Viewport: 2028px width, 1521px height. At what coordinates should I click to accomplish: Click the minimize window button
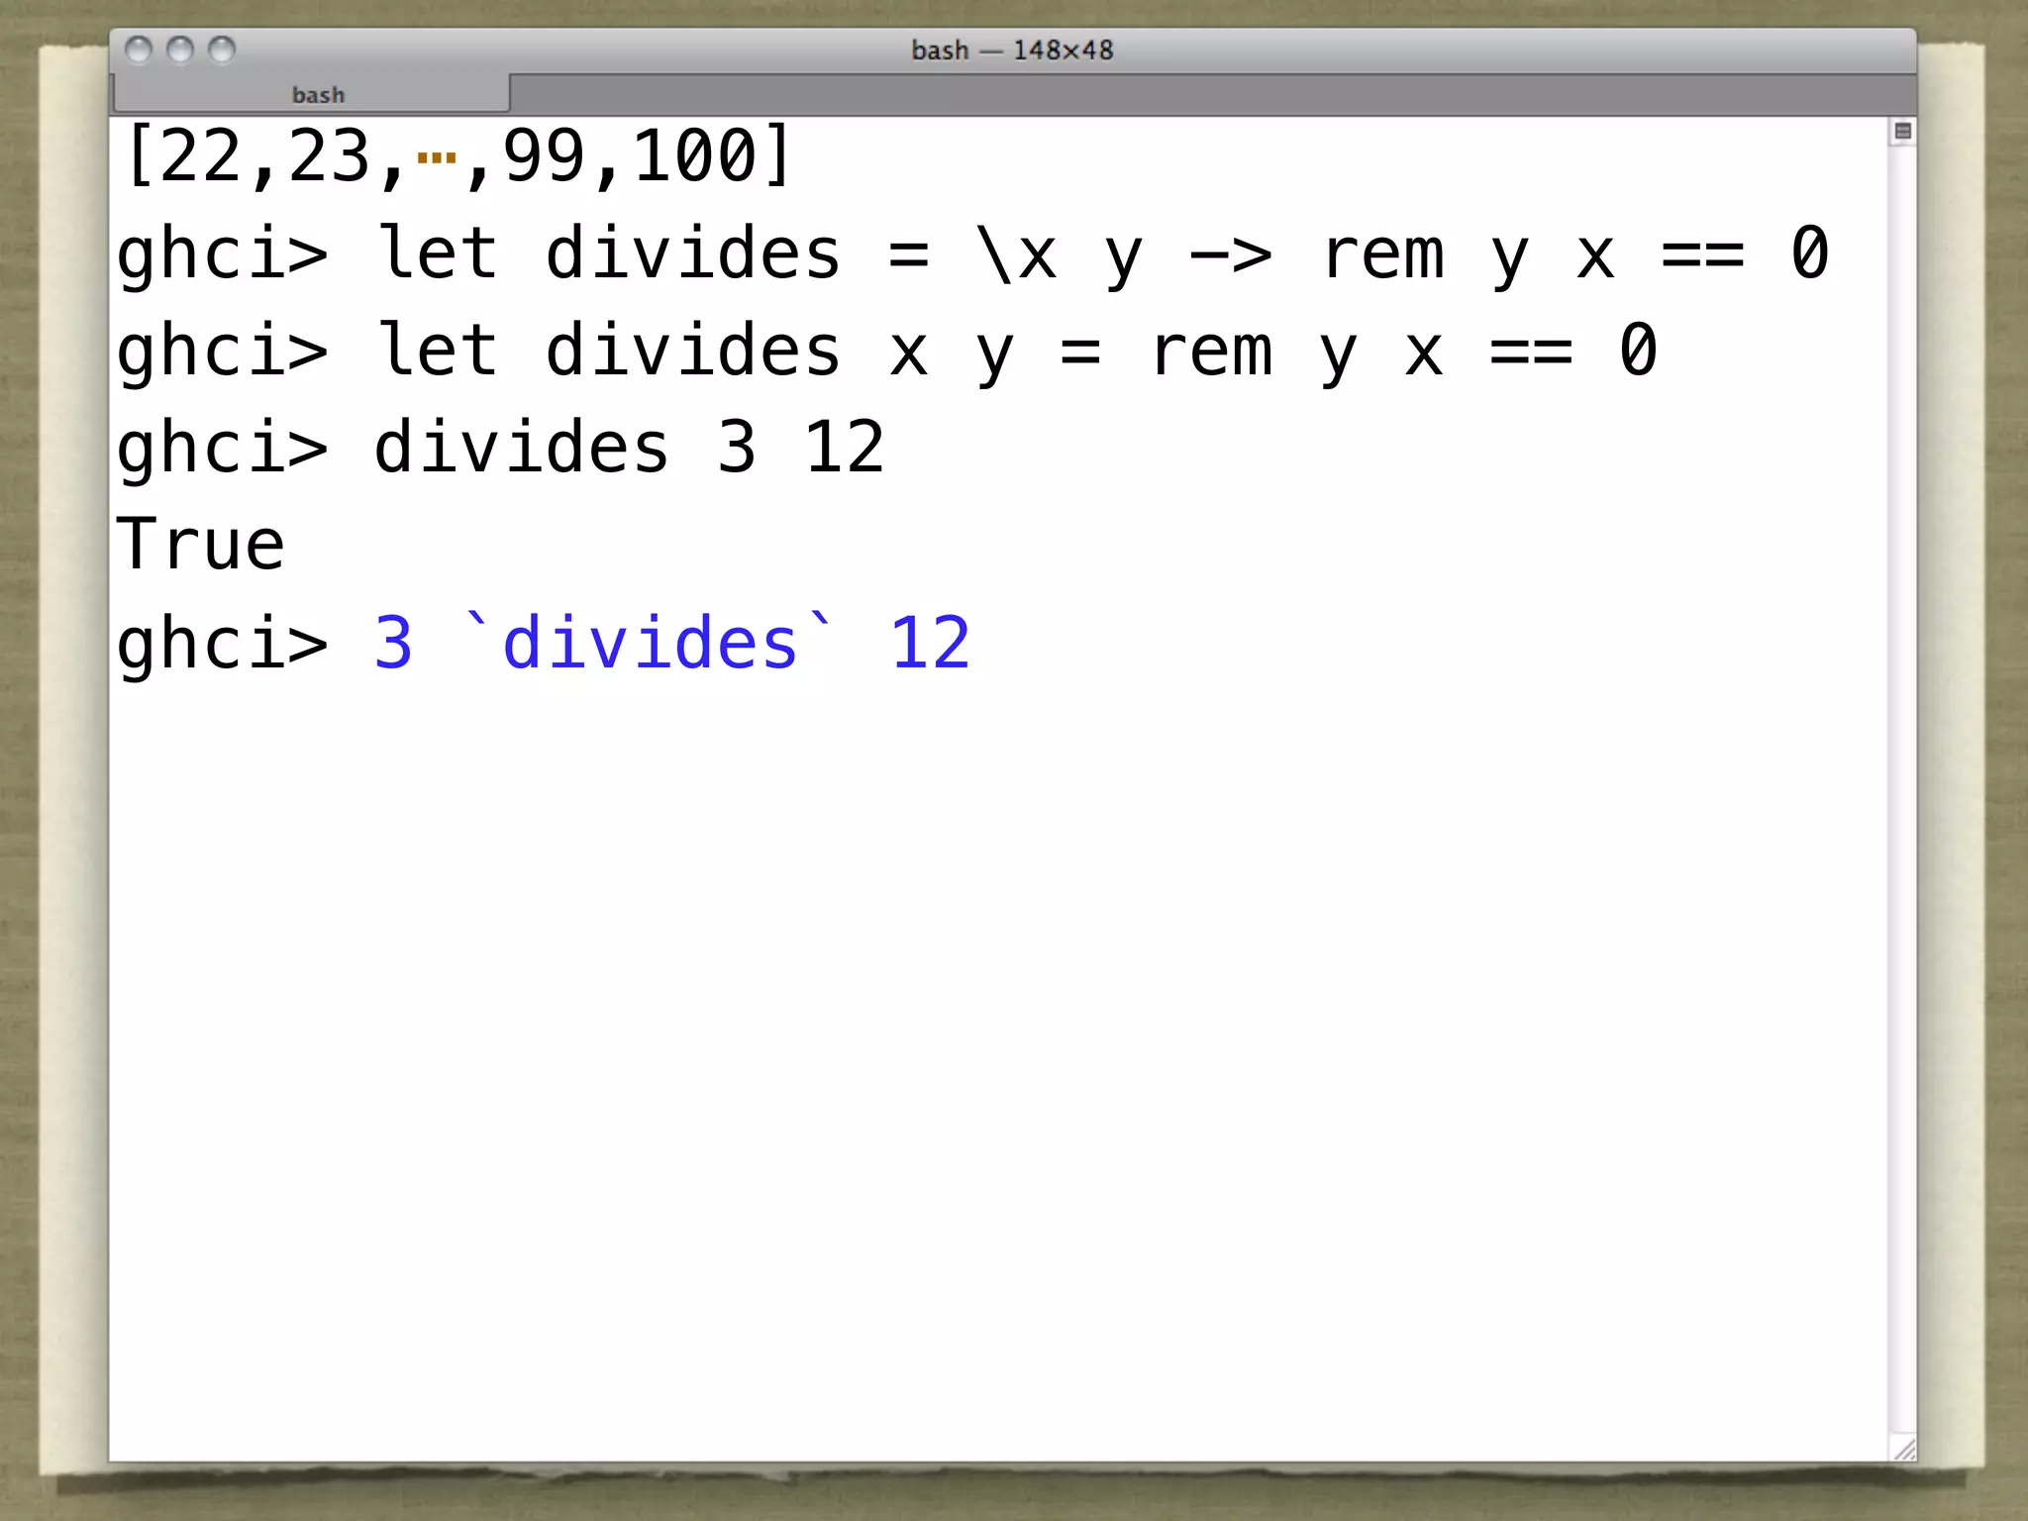pyautogui.click(x=180, y=50)
